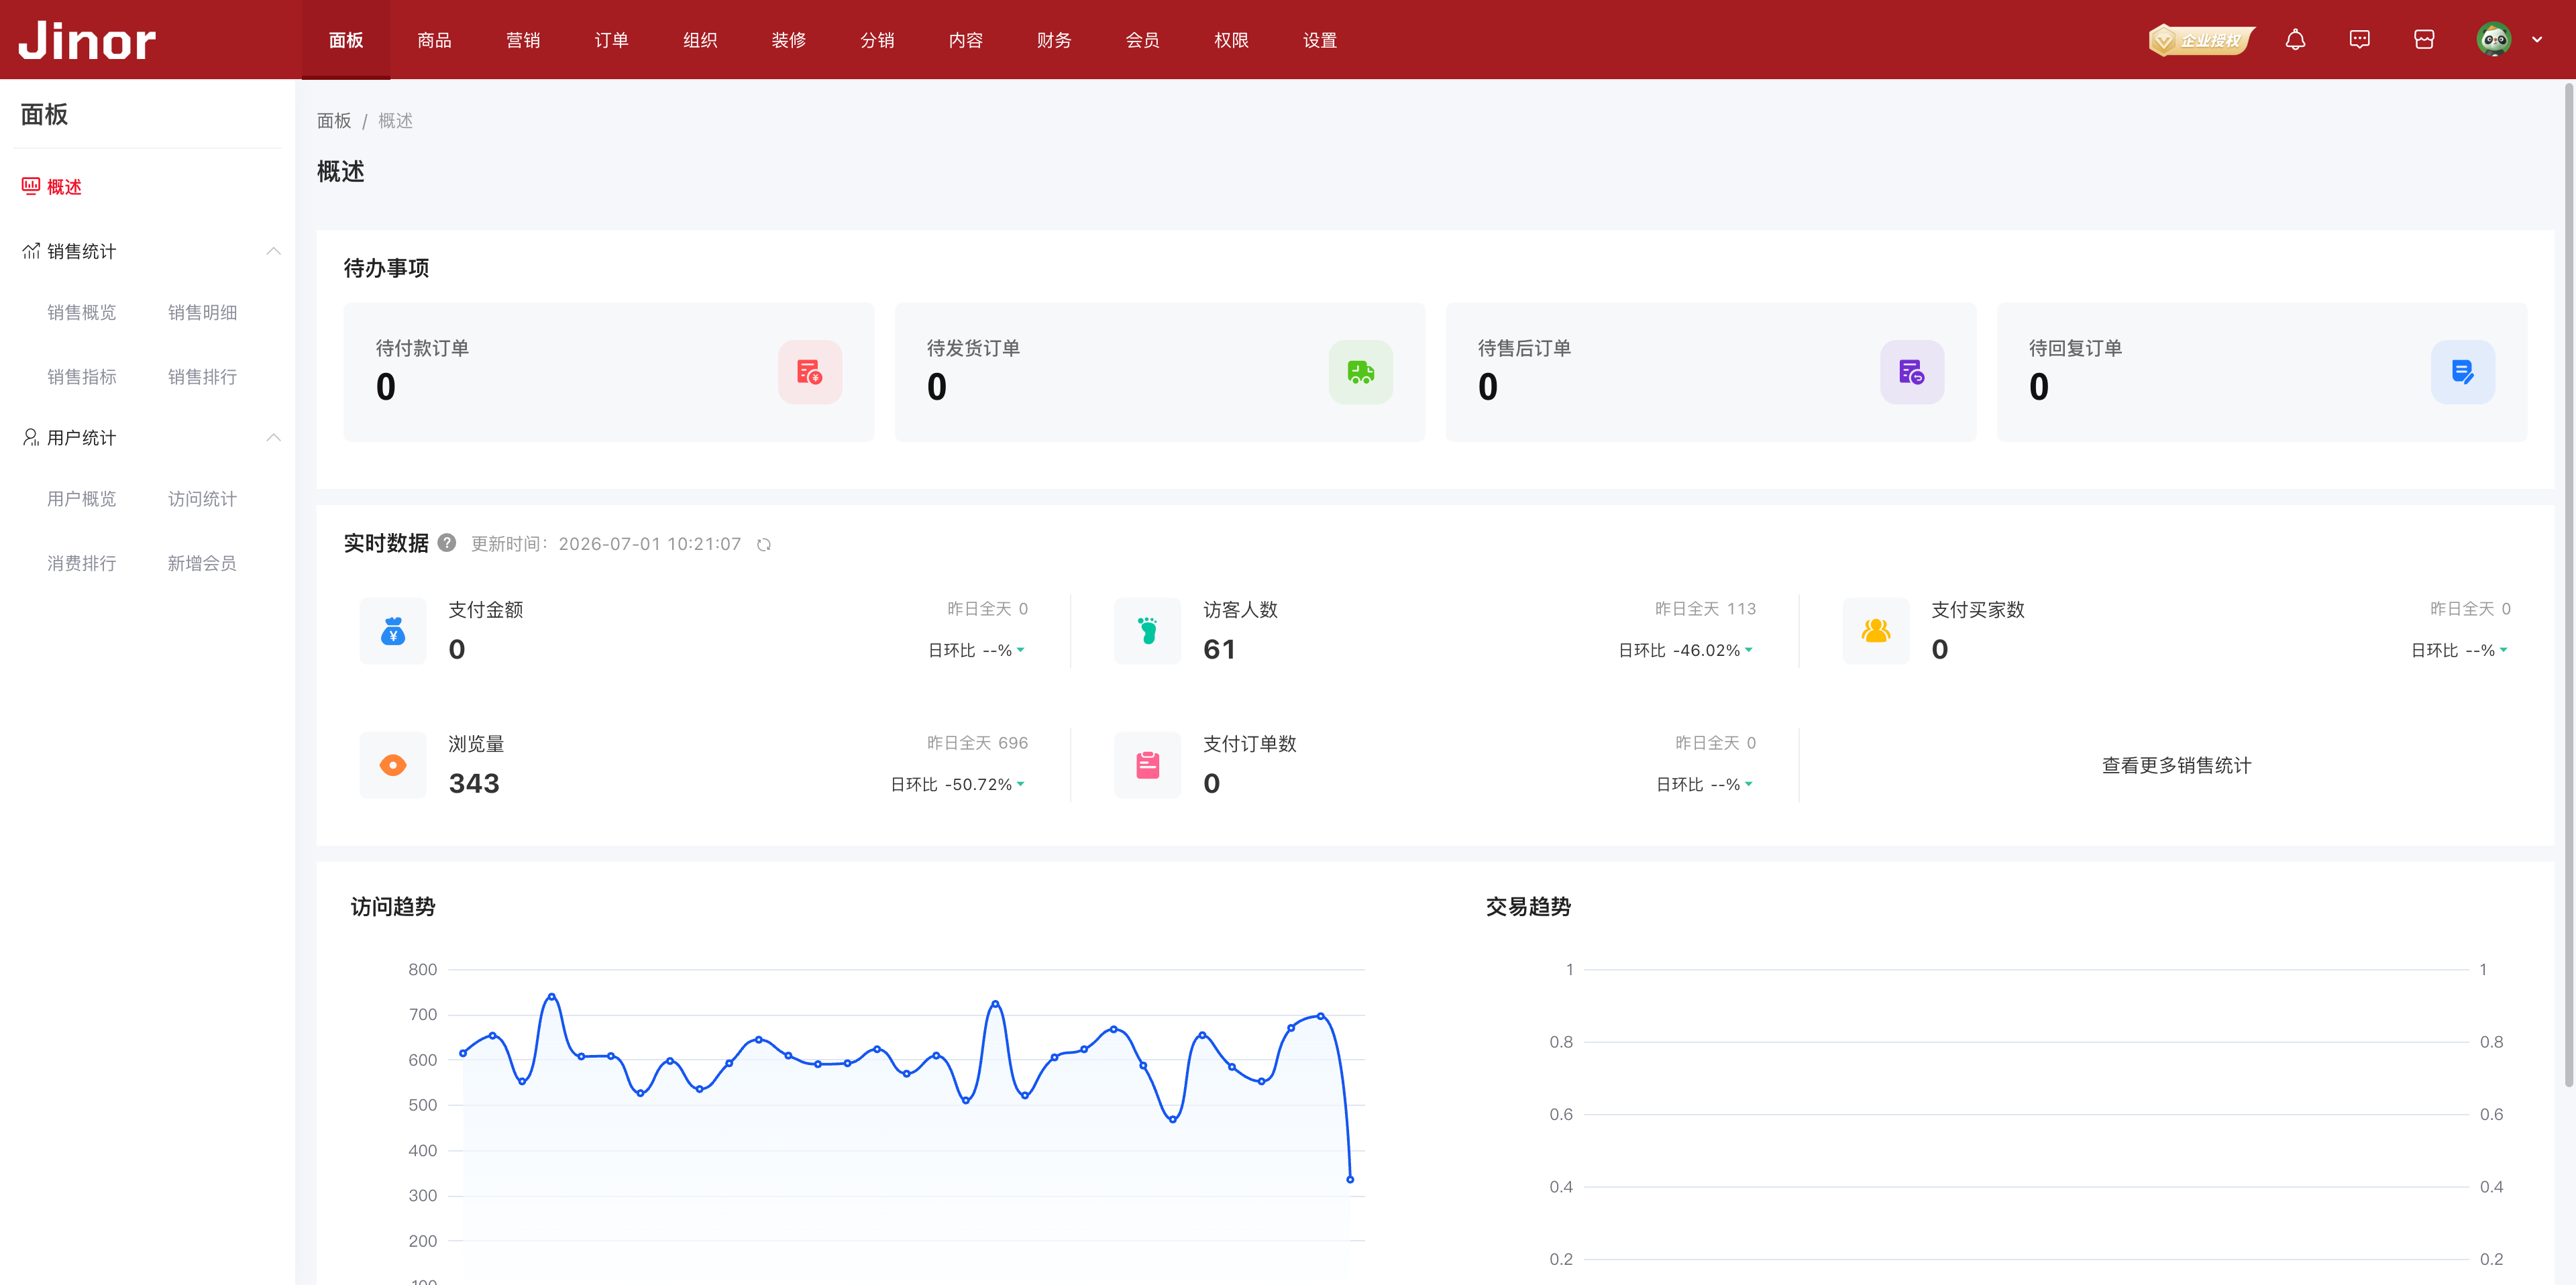The height and width of the screenshot is (1285, 2576).
Task: Click the 浏览量 eye icon
Action: click(x=393, y=765)
